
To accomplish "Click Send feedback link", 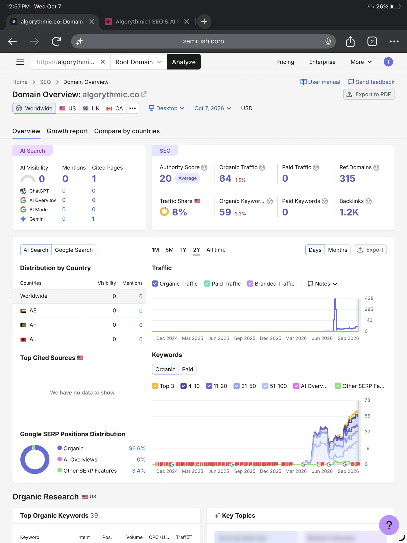I will tap(371, 82).
